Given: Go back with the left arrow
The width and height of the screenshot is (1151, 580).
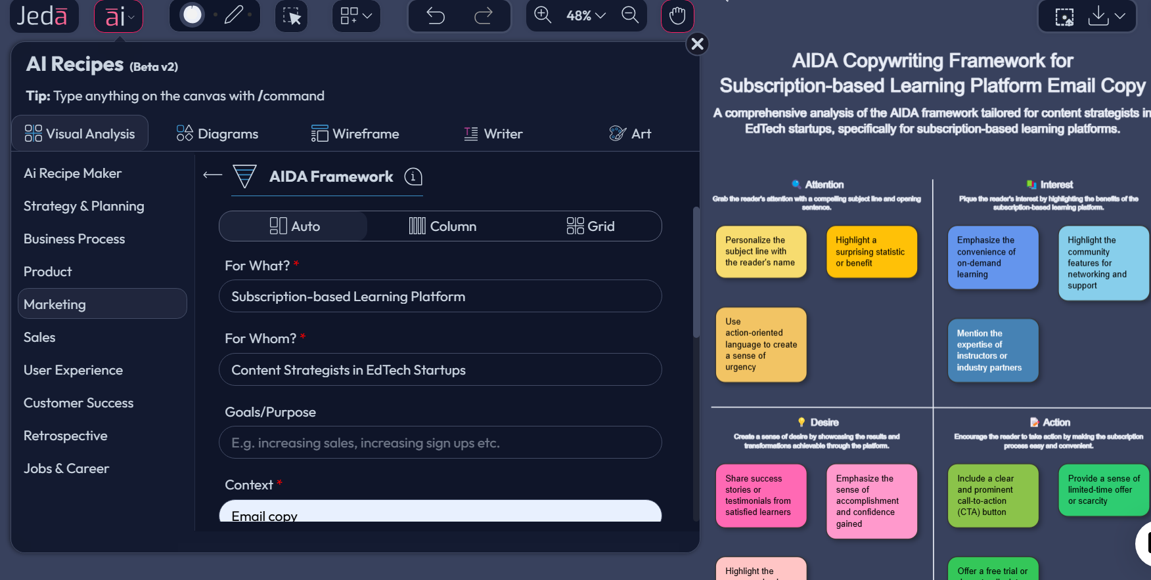Looking at the screenshot, I should point(212,175).
